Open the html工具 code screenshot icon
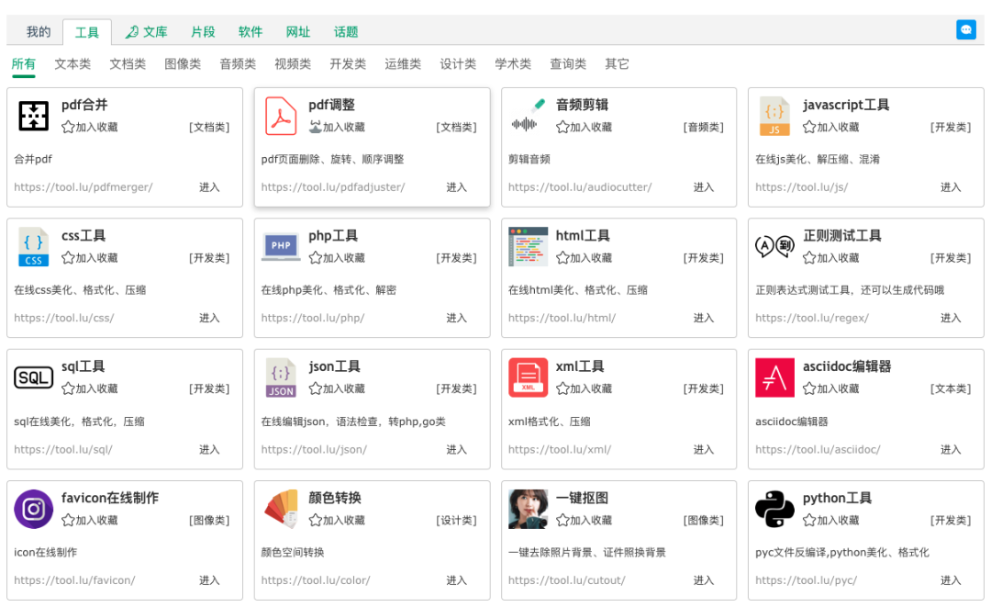This screenshot has width=991, height=607. (528, 247)
